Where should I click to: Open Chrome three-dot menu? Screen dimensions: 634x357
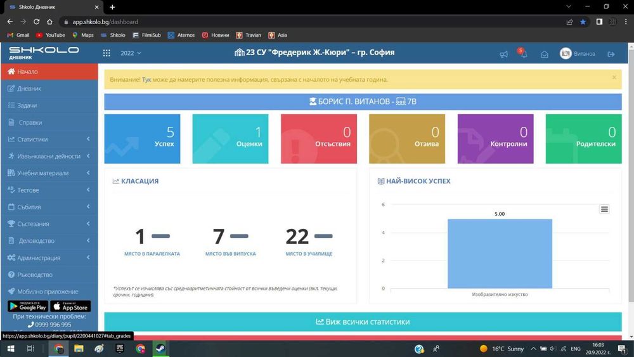[x=626, y=22]
